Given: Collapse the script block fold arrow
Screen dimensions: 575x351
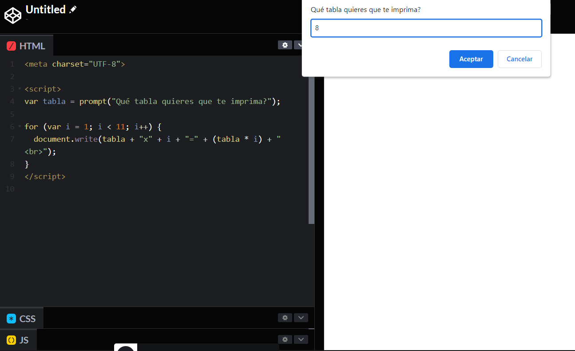Looking at the screenshot, I should point(20,89).
